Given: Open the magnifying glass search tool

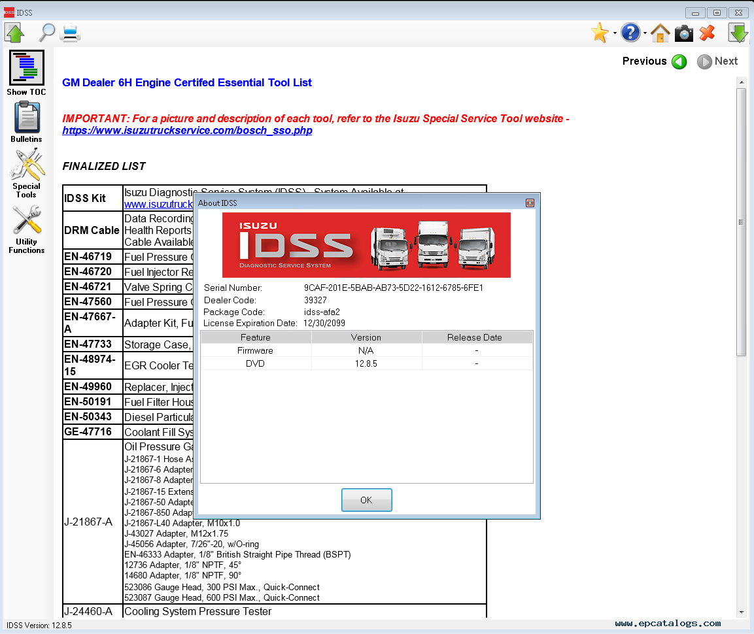Looking at the screenshot, I should pos(46,33).
